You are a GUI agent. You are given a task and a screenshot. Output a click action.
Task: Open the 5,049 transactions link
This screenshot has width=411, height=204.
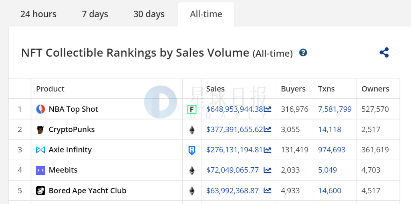(x=328, y=170)
